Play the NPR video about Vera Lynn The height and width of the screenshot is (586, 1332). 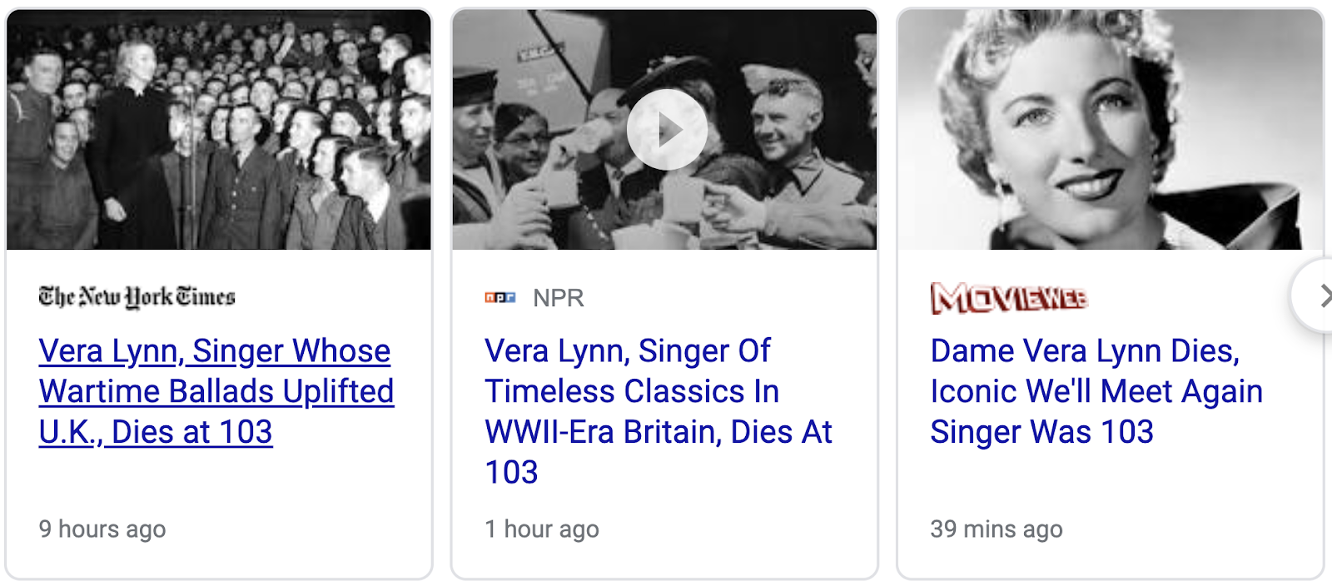667,130
